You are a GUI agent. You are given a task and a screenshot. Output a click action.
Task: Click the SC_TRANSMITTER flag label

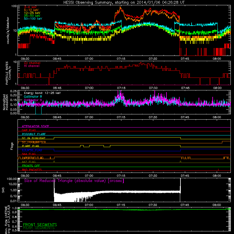click(34, 142)
